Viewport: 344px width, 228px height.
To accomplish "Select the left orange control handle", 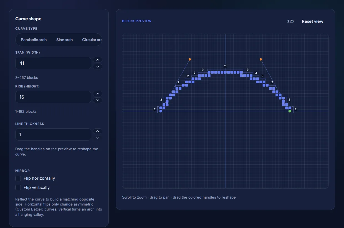I will pyautogui.click(x=190, y=59).
